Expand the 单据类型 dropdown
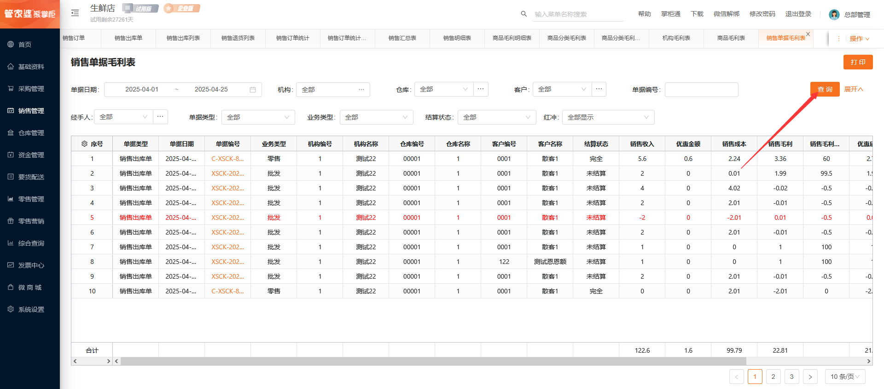 click(x=258, y=117)
